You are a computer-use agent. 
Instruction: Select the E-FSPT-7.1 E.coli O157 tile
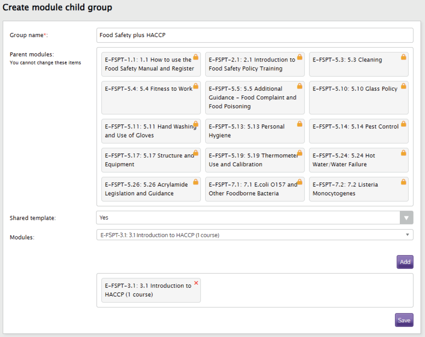(255, 189)
